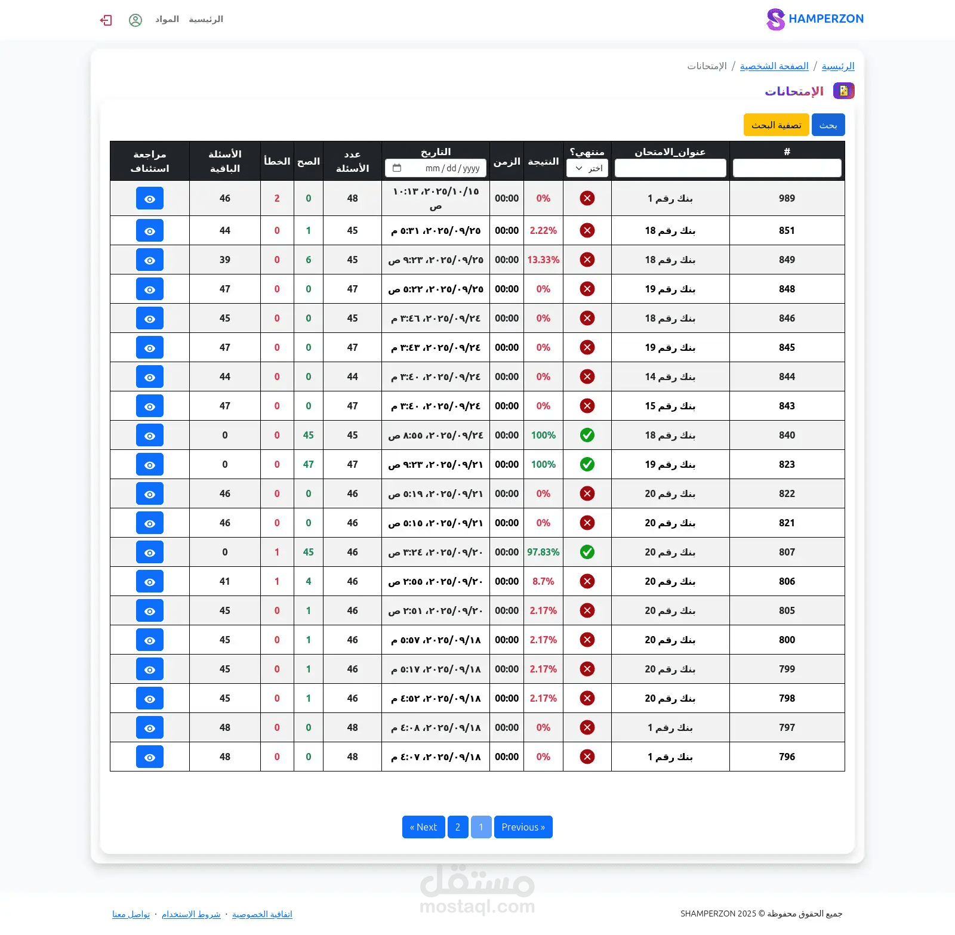Image resolution: width=955 pixels, height=935 pixels.
Task: Click the 8.7% result for exam 806
Action: coord(543,581)
